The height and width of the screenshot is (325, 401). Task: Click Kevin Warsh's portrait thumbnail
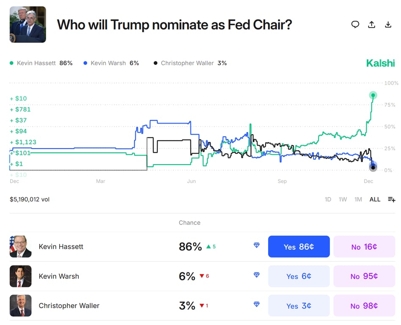tap(20, 276)
